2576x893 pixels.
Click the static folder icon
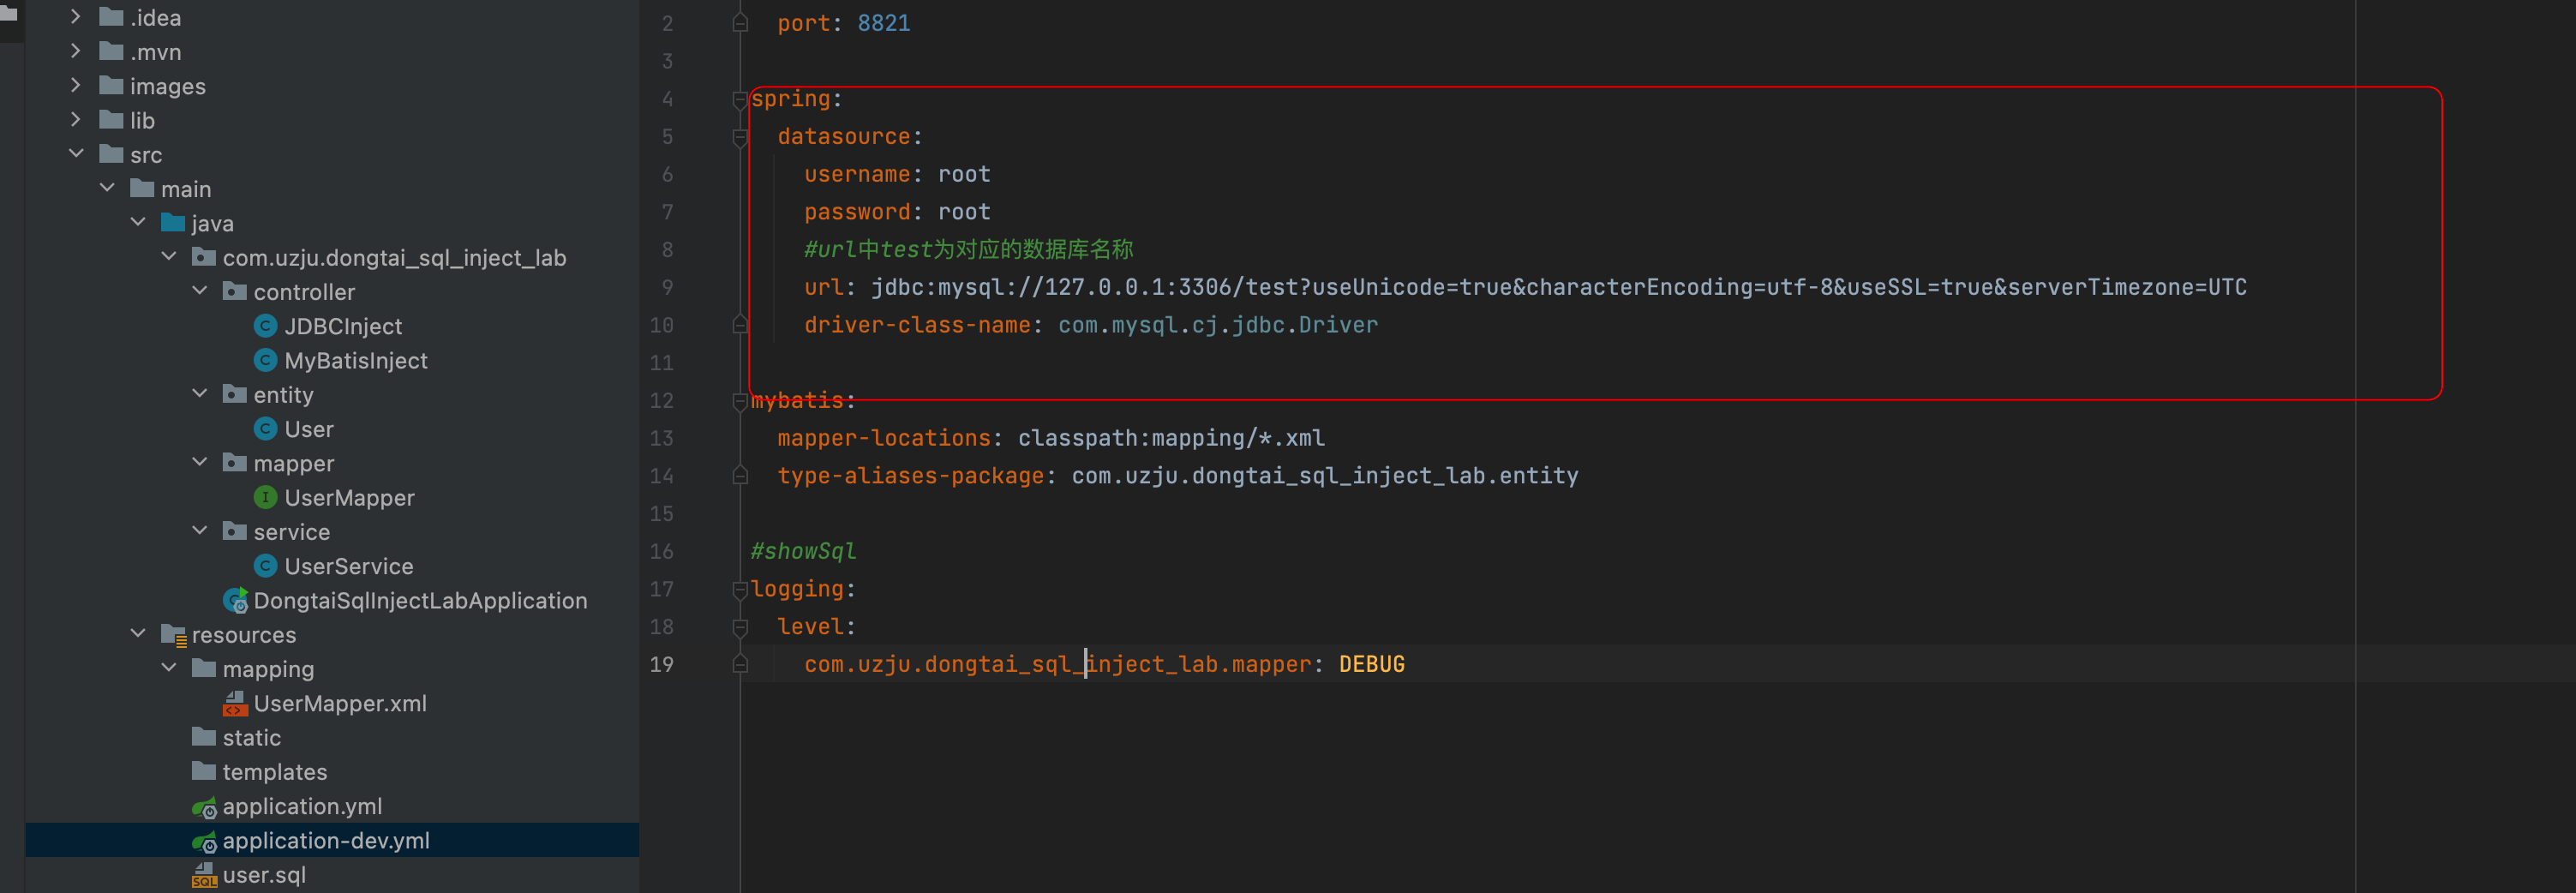point(204,737)
